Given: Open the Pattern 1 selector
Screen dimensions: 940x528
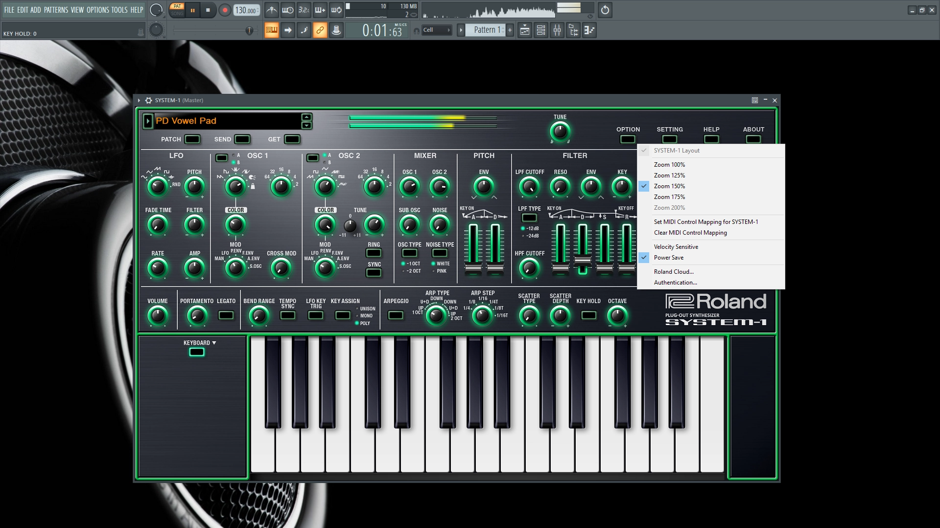Looking at the screenshot, I should (x=485, y=30).
